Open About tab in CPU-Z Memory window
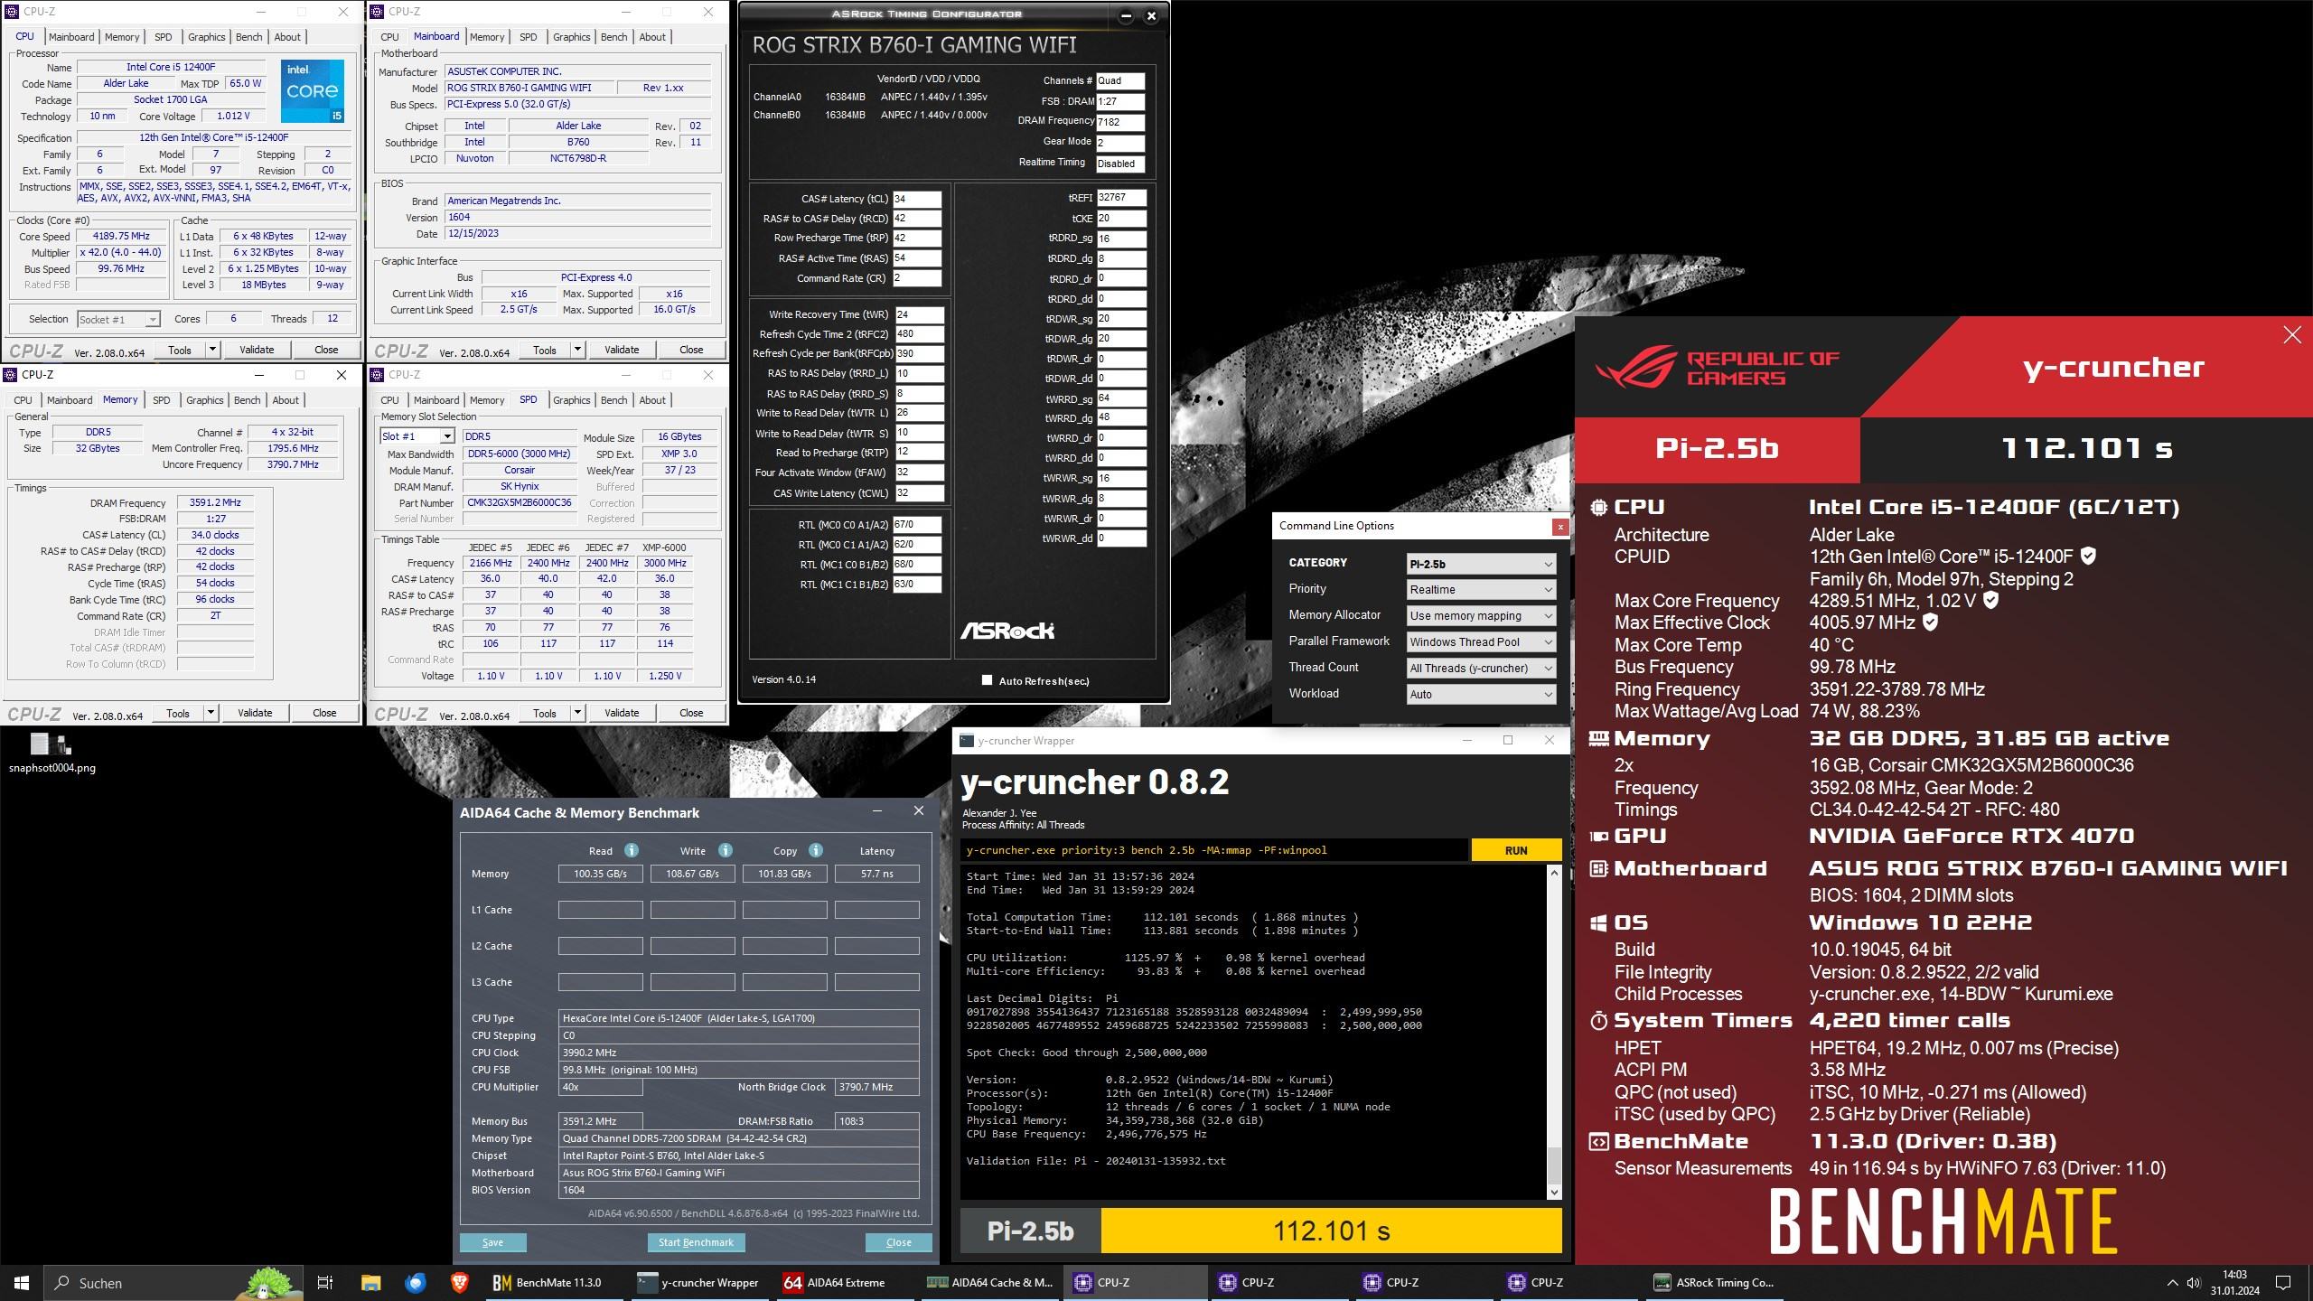This screenshot has height=1301, width=2313. click(286, 400)
